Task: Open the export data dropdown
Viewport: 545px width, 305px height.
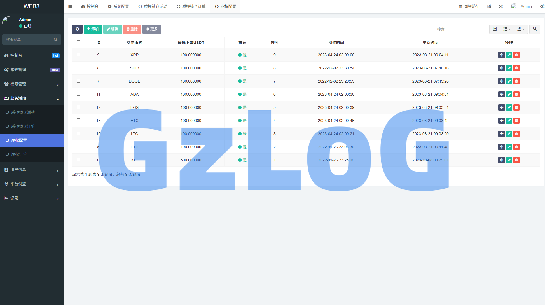Action: tap(520, 29)
